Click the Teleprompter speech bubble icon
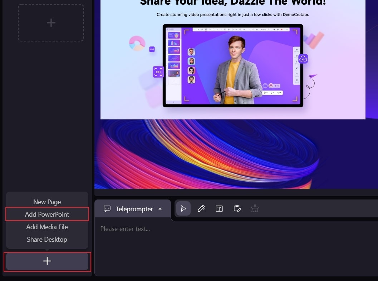 [x=107, y=209]
